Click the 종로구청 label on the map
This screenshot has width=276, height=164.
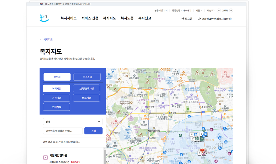click(x=155, y=101)
